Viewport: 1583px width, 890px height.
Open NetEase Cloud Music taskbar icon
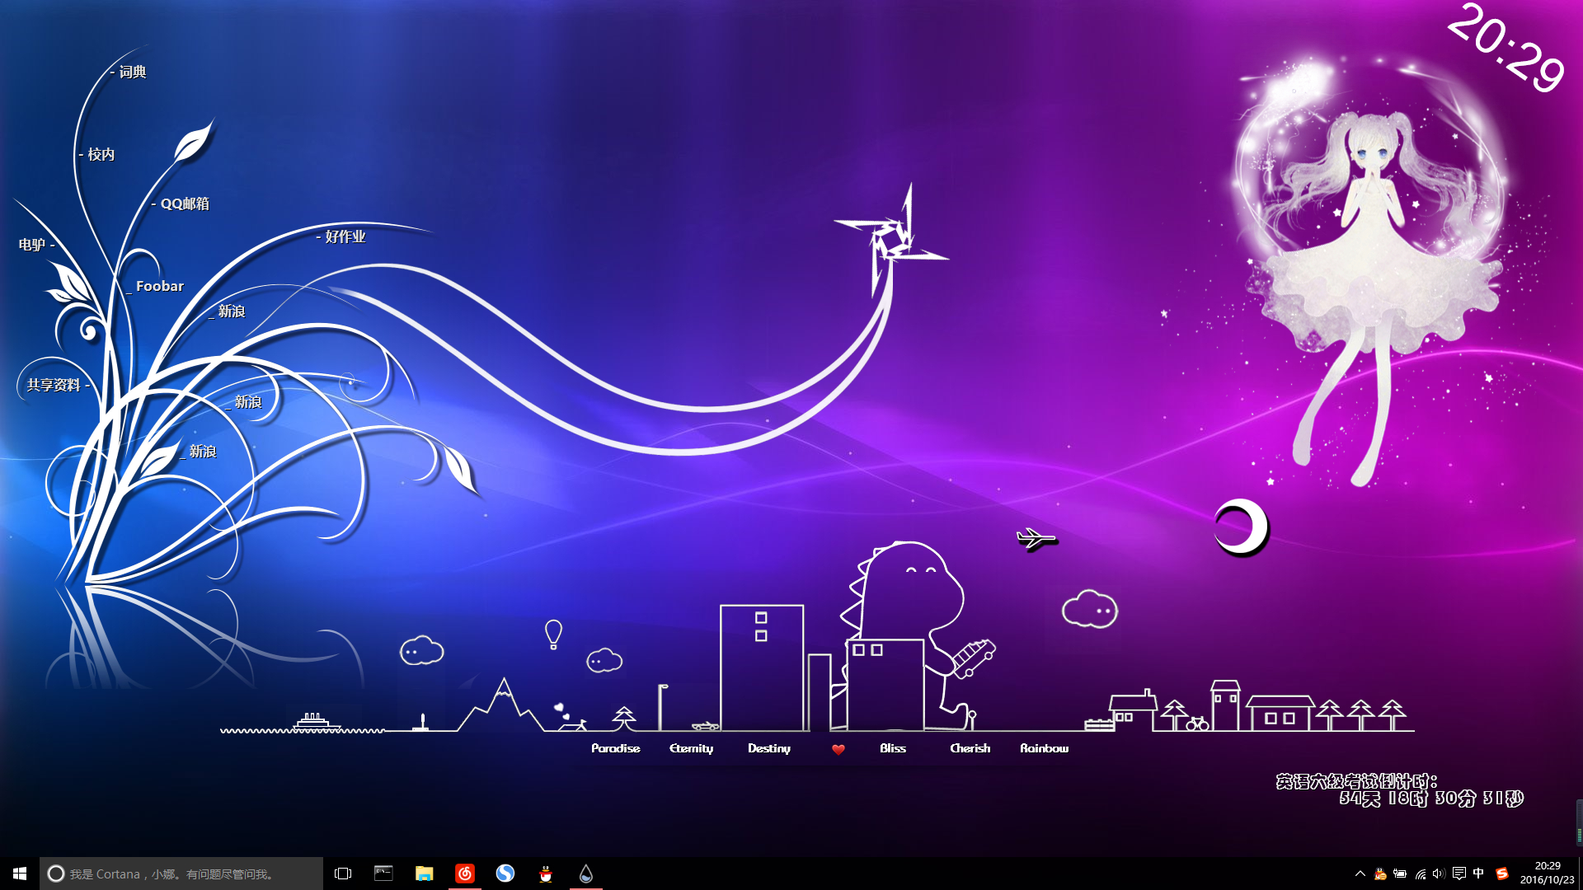465,874
